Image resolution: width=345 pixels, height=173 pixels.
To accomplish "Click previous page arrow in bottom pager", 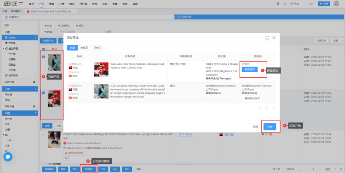I will [306, 169].
